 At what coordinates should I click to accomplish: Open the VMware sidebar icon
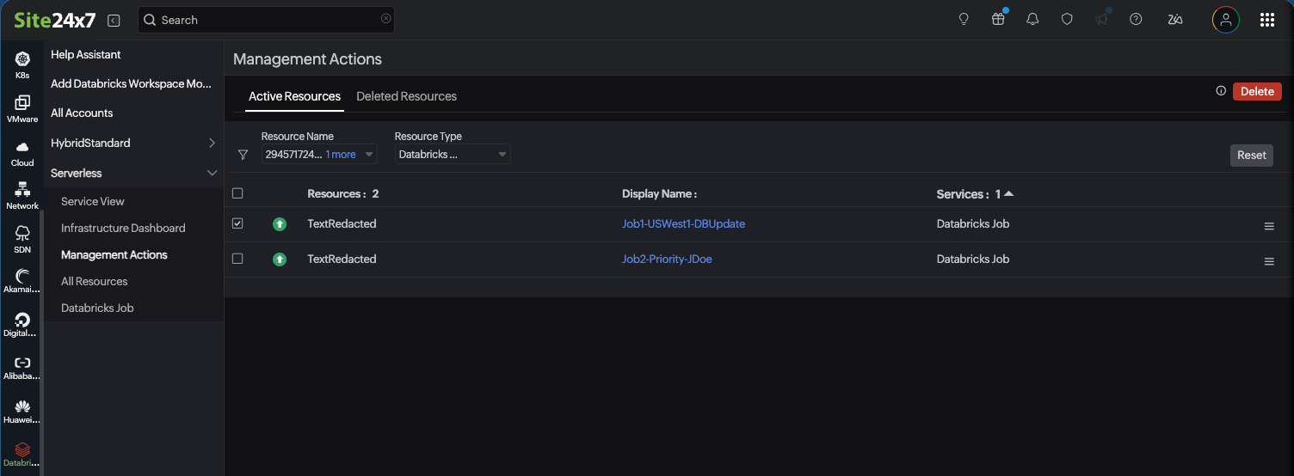[x=22, y=108]
